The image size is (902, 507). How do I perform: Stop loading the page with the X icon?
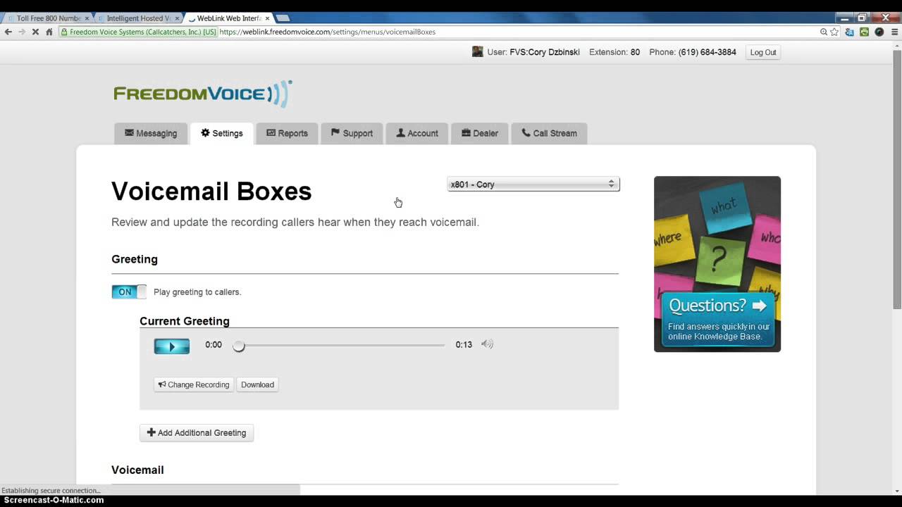[35, 32]
